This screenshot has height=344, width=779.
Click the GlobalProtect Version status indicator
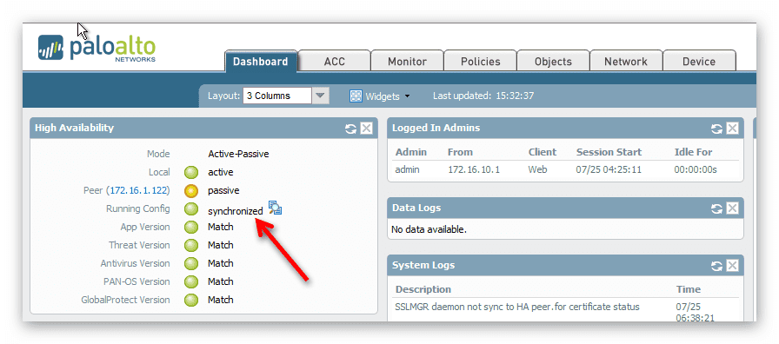tap(190, 300)
